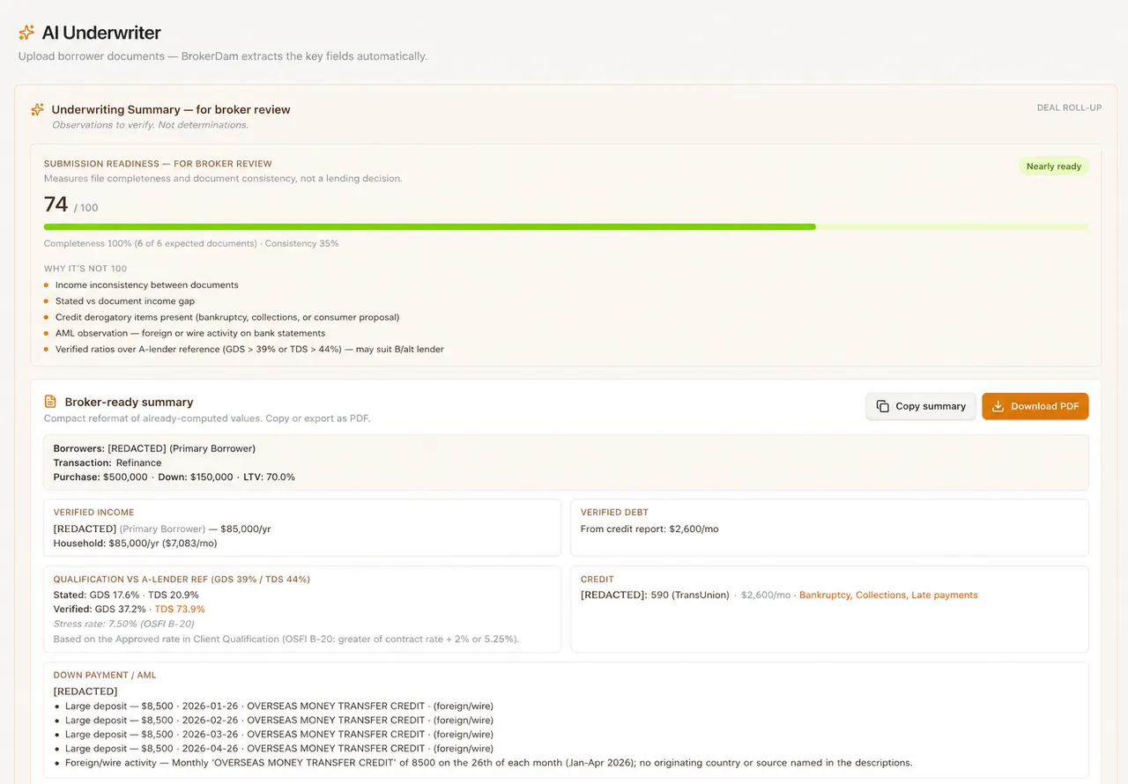Click "Observations to verify. Not determinations." subtitle
This screenshot has height=784, width=1128.
click(x=150, y=125)
